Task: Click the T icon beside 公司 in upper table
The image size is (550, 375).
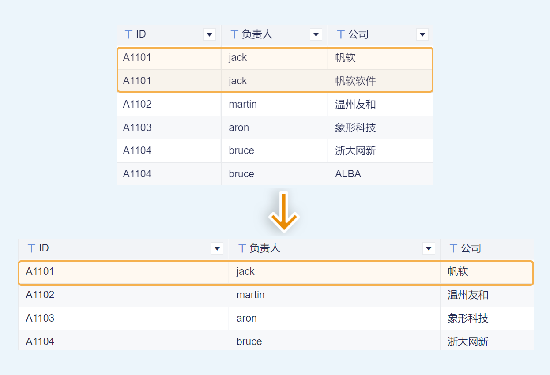Action: (341, 34)
